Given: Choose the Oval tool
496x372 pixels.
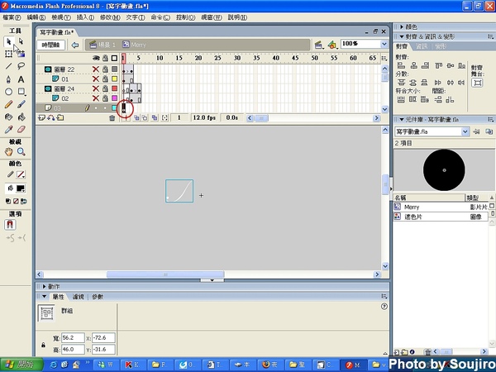Looking at the screenshot, I should [x=9, y=92].
